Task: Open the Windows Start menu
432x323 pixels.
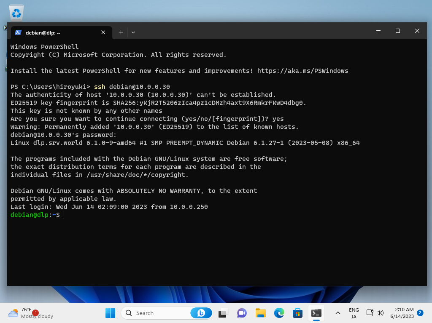Action: [x=110, y=313]
